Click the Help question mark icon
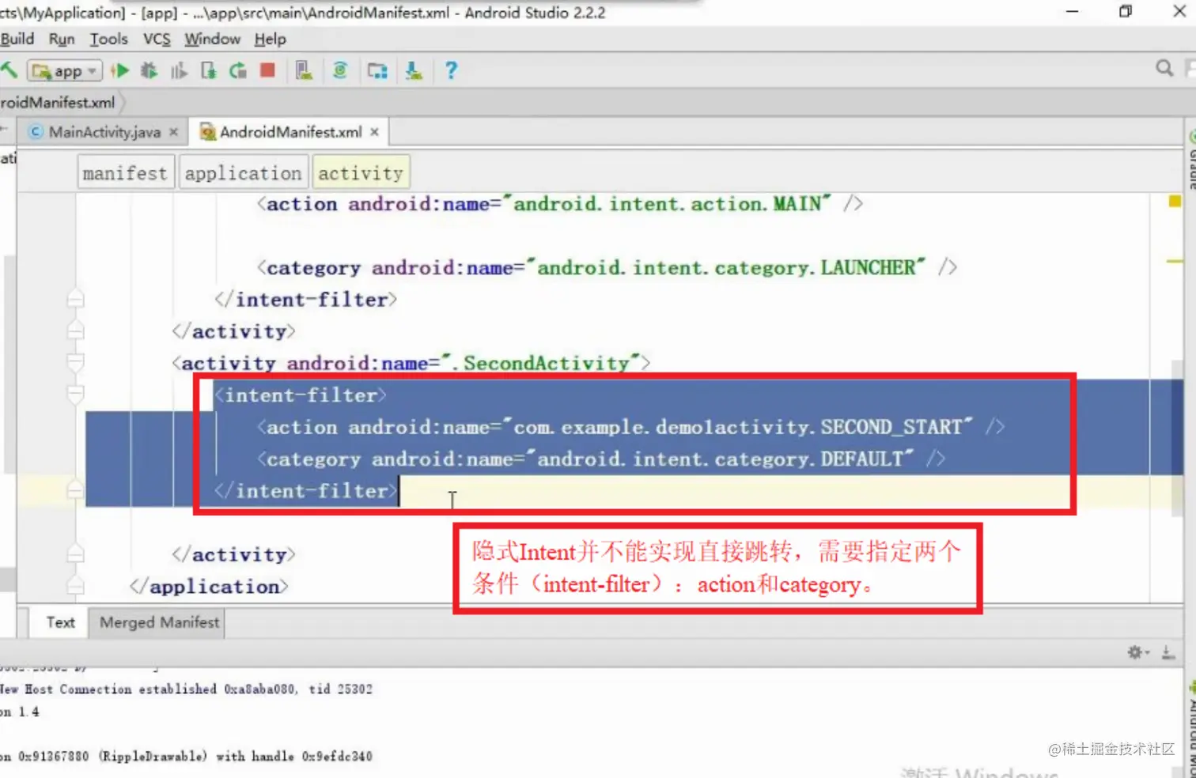 (451, 70)
